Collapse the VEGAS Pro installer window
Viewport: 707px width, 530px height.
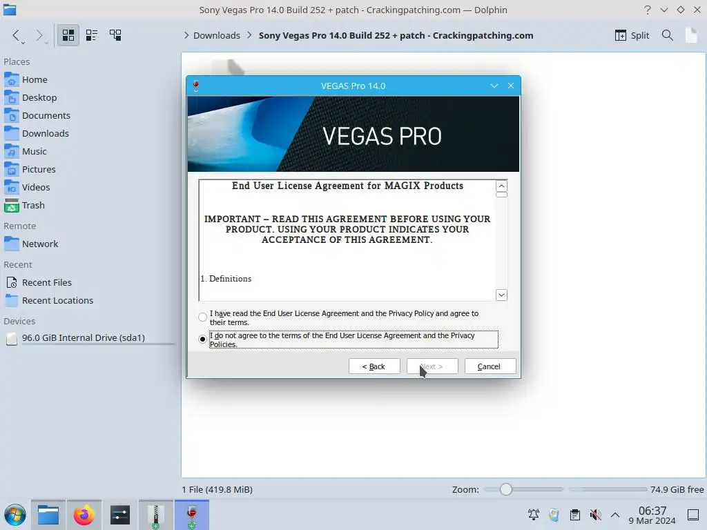(x=494, y=86)
